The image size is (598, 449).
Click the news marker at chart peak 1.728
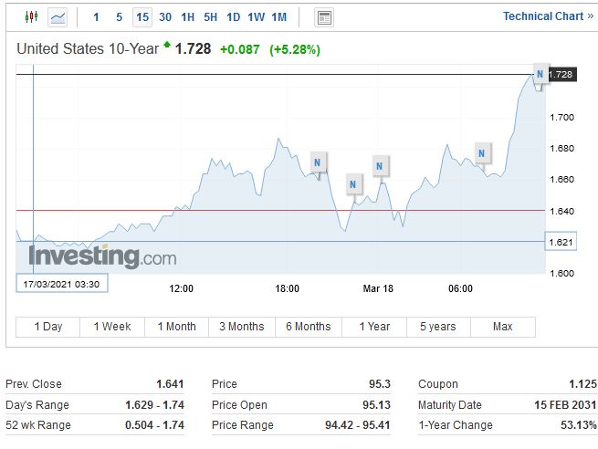pos(540,75)
